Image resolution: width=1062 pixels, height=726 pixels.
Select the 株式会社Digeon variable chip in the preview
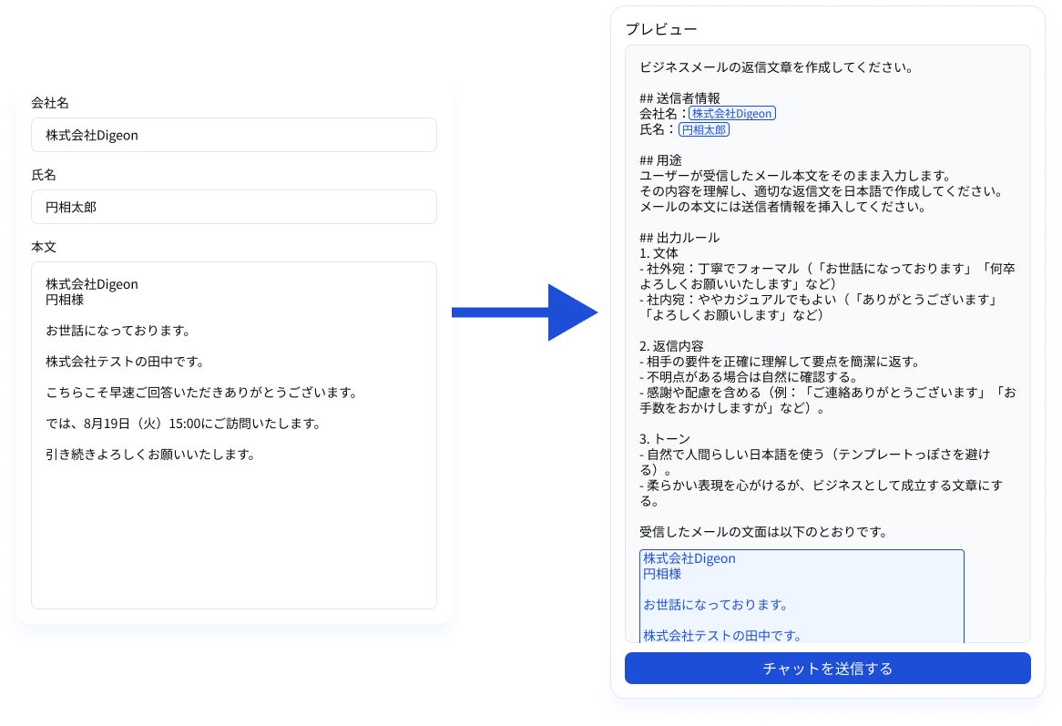[732, 113]
